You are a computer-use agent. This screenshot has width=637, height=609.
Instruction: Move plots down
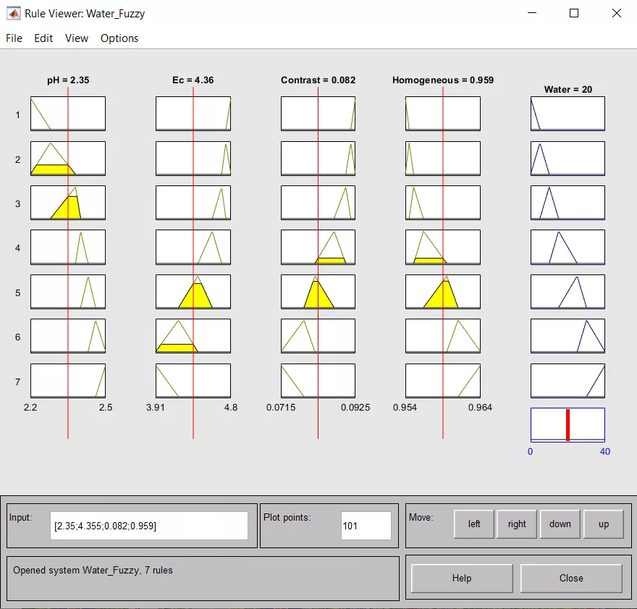click(560, 524)
